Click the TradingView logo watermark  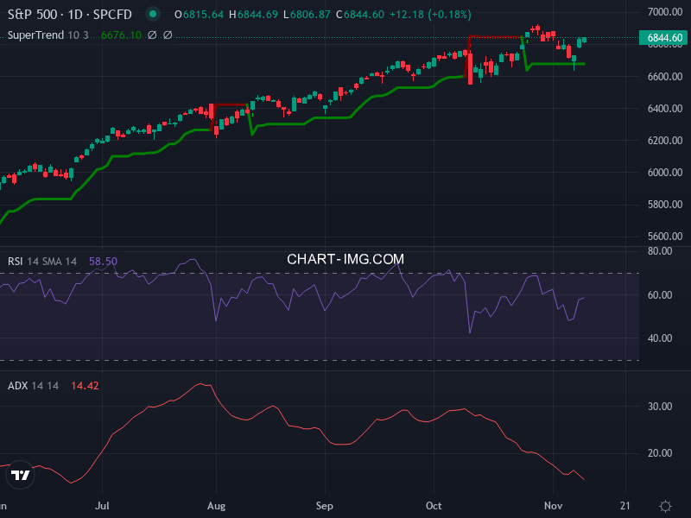[21, 475]
